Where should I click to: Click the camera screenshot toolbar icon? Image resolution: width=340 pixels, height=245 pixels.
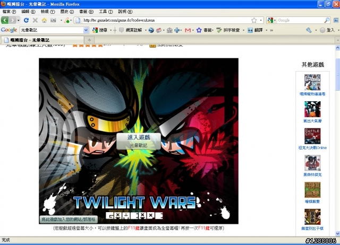click(x=53, y=20)
